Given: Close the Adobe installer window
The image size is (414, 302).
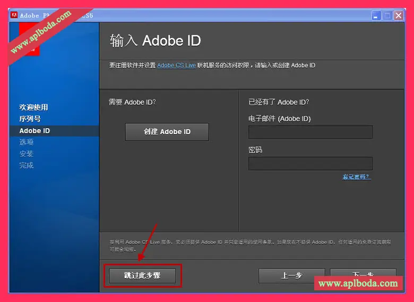Looking at the screenshot, I should tap(398, 15).
